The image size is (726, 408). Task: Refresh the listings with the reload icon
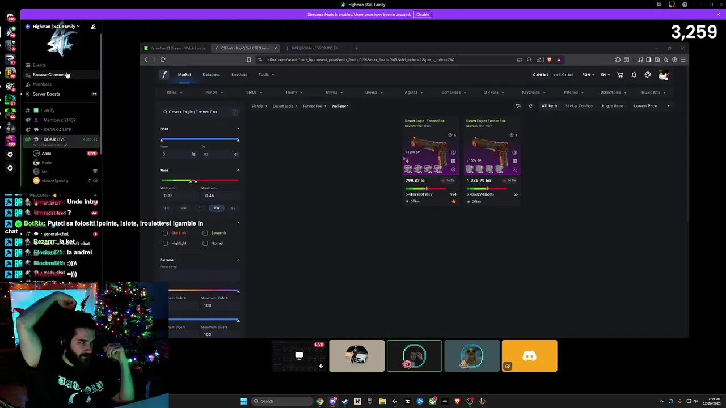pyautogui.click(x=530, y=106)
